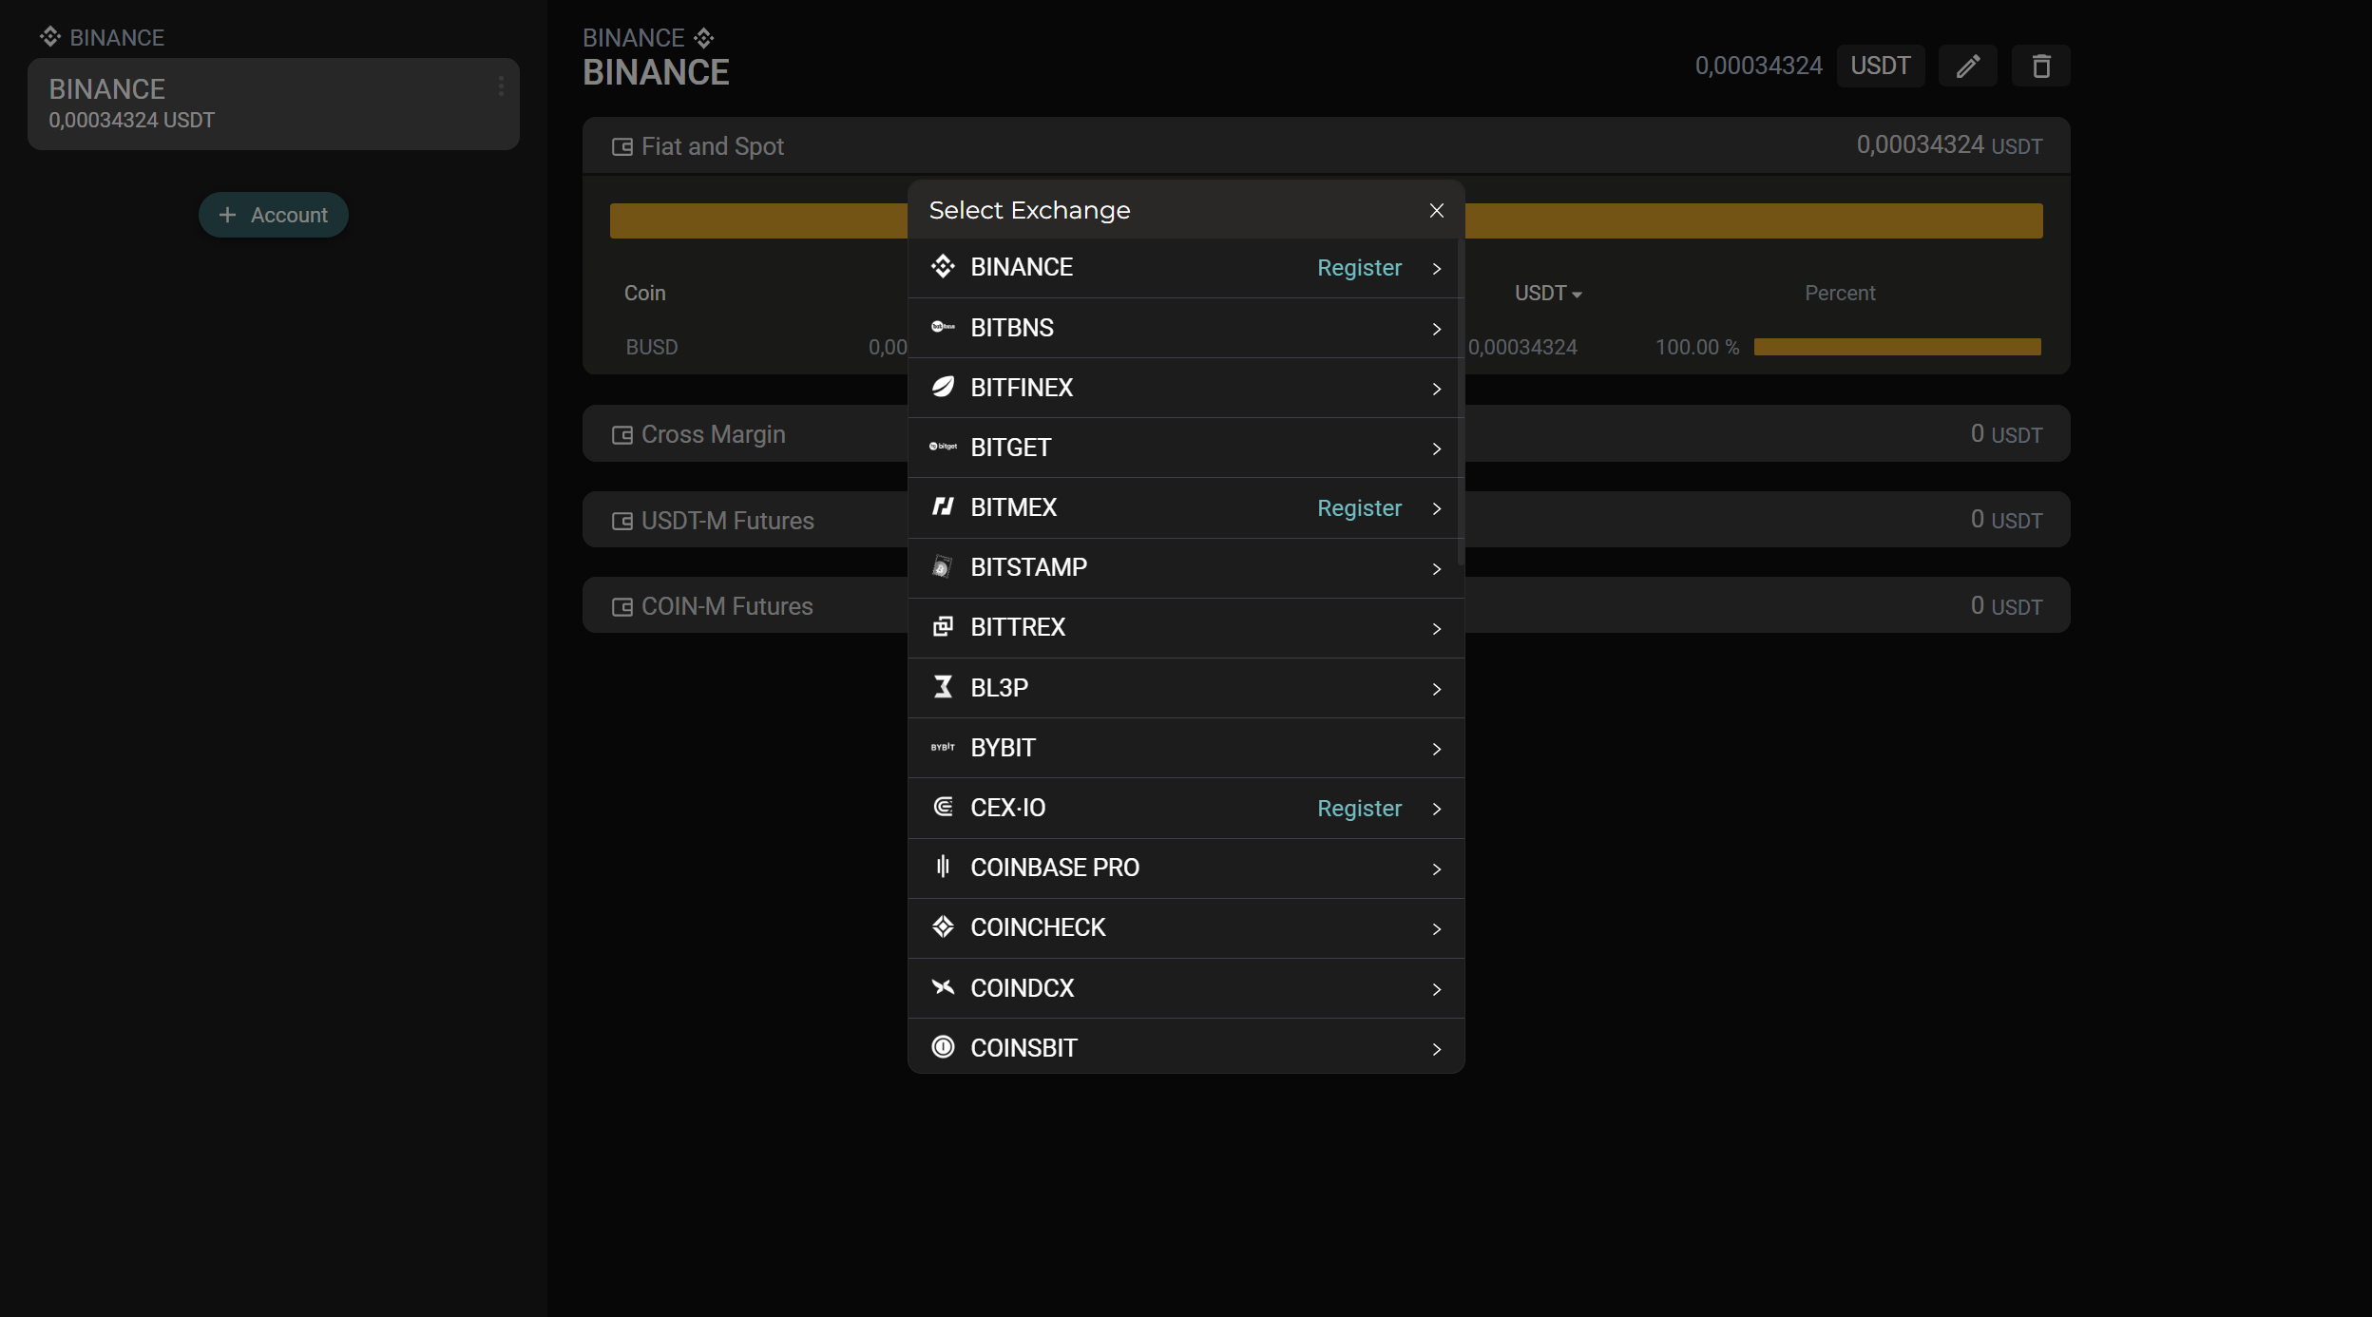Click Register link for BINANCE

(x=1359, y=268)
